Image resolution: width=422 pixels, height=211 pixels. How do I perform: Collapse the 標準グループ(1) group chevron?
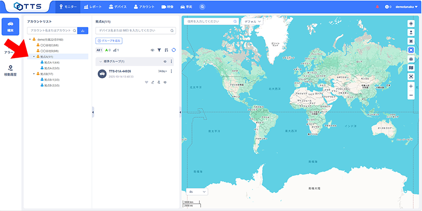tap(100, 62)
